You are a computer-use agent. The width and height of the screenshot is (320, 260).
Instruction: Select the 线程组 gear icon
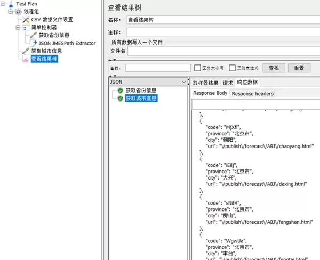(18, 12)
